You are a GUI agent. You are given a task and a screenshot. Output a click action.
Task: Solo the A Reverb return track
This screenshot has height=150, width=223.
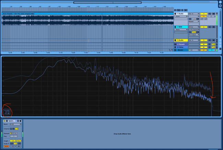[210, 44]
